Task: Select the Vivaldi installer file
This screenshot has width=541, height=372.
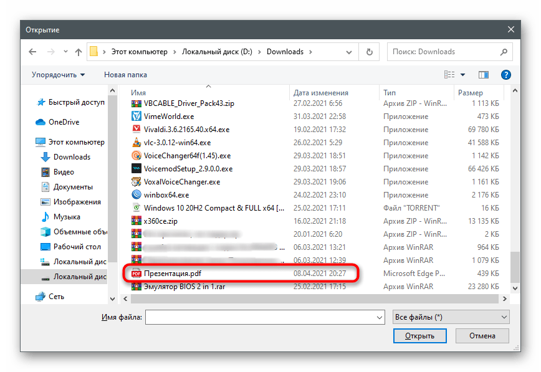Action: 186,130
